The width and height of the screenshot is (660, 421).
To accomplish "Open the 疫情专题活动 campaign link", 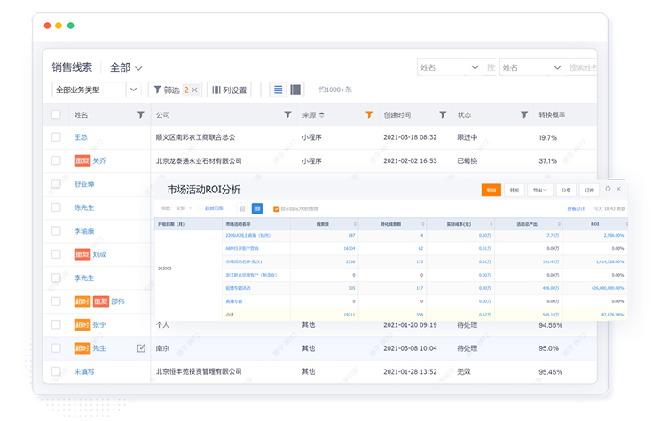I will tap(239, 288).
